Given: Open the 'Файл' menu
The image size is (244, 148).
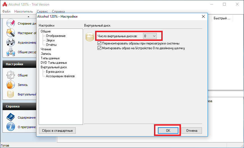Looking at the screenshot, I should [x=6, y=11].
